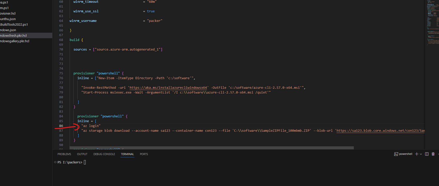Place cursor on the "az login" string
Screen dimensions: 439x186
point(91,126)
